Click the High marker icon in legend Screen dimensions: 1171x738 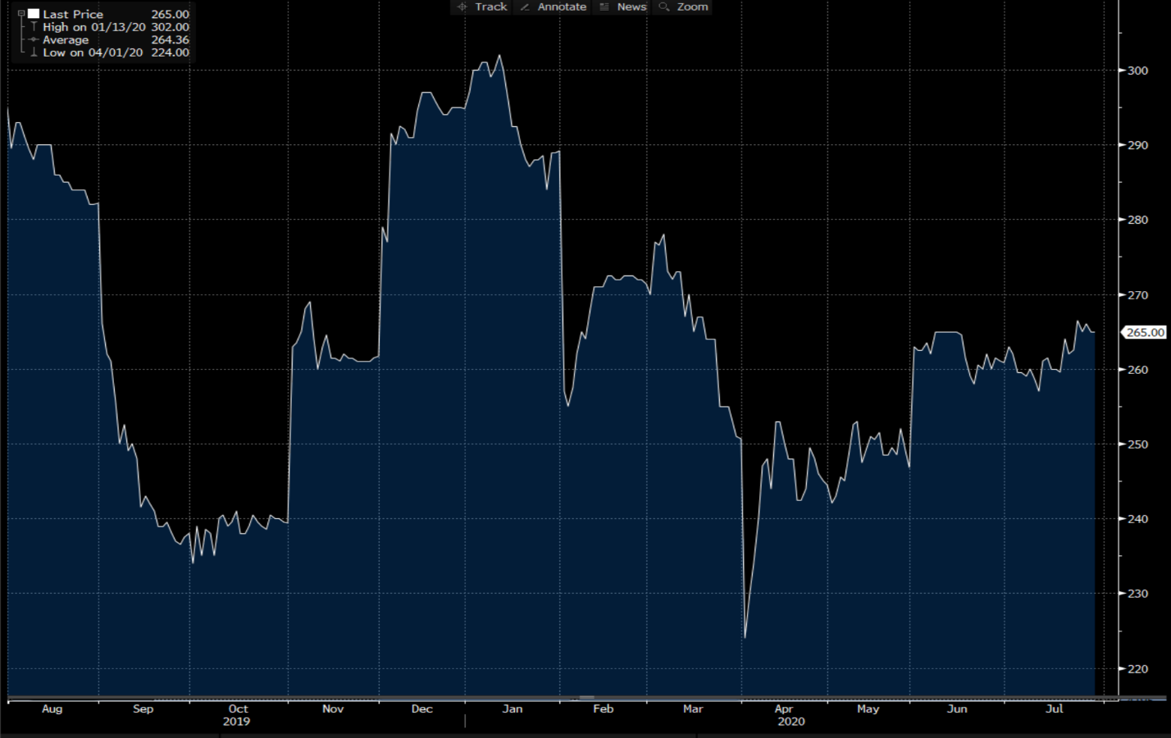(x=34, y=27)
